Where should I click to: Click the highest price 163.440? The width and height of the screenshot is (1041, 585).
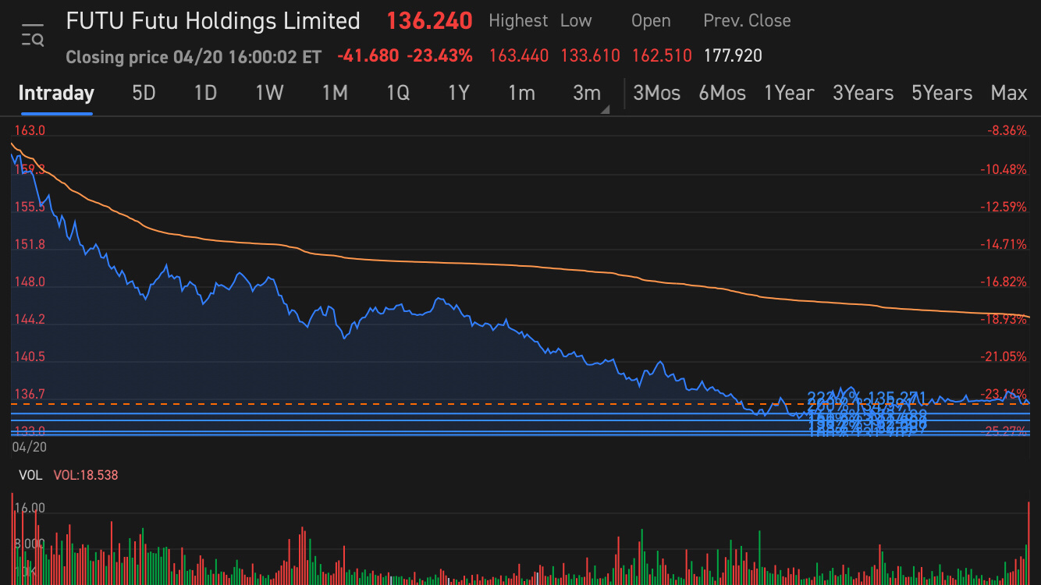pos(519,56)
